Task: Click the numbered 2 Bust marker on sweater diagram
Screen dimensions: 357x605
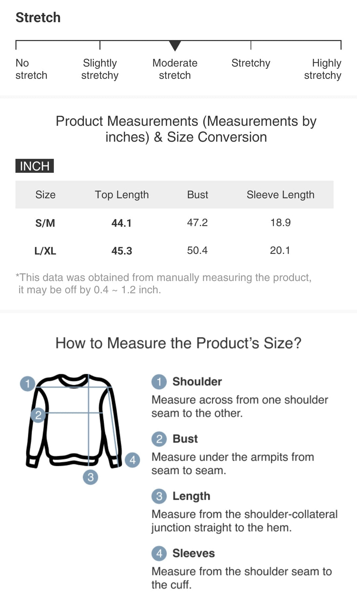Action: coord(38,415)
